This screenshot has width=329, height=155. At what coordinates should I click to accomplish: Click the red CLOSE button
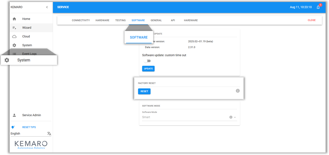pos(312,20)
